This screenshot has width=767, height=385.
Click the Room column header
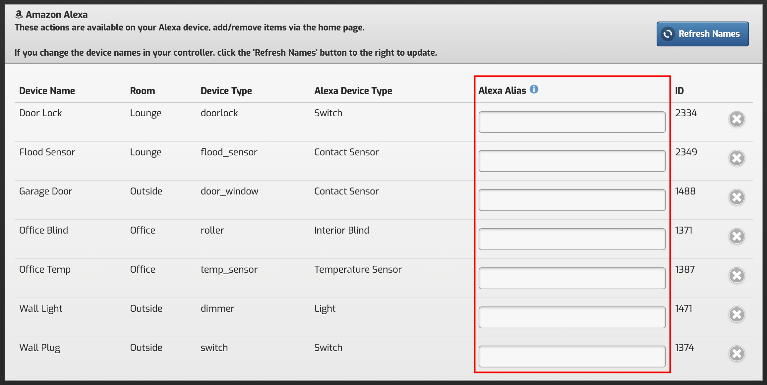click(142, 91)
